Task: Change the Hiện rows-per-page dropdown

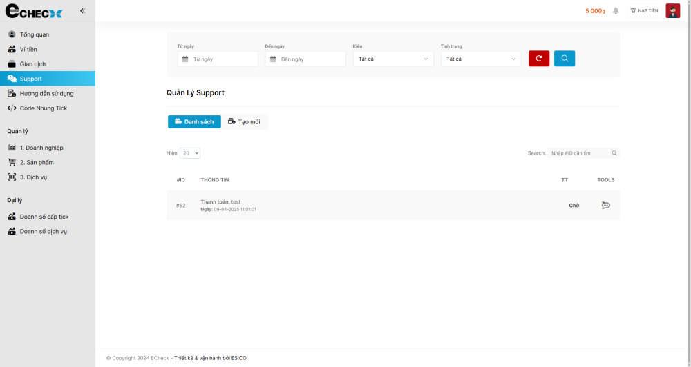Action: [x=190, y=153]
